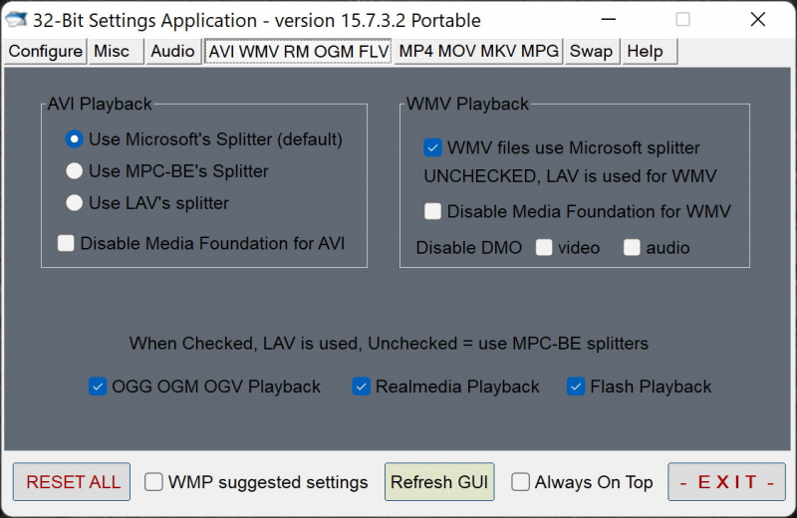Enable the Always On Top checkbox
The height and width of the screenshot is (518, 797).
pos(521,482)
